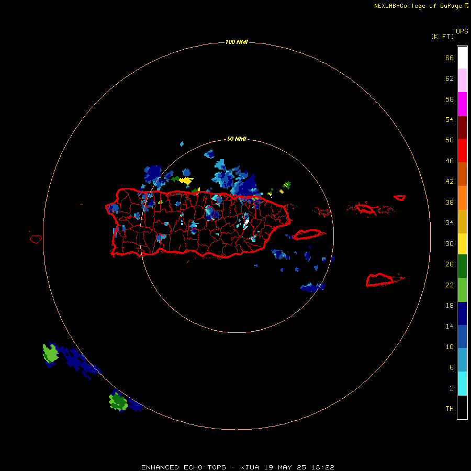
Task: Select the light green 22 kft legend swatch
Action: 462,289
